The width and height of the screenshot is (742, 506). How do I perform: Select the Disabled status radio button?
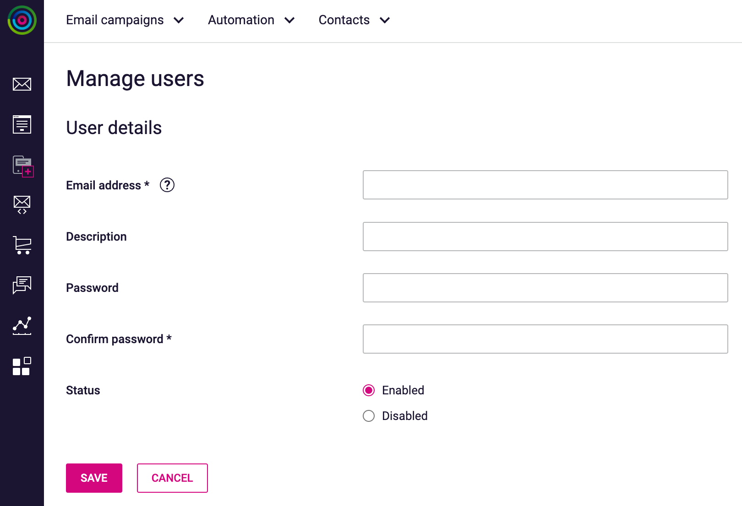pos(369,416)
